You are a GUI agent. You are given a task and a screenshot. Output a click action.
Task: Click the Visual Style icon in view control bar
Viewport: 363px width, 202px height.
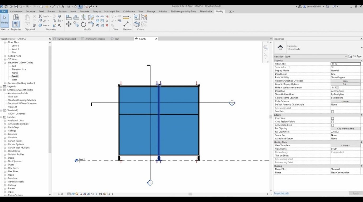pyautogui.click(x=73, y=194)
